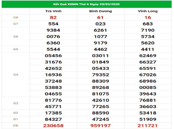Select the Bình Dương column header
Image resolution: width=174 pixels, height=129 pixels.
click(x=100, y=11)
